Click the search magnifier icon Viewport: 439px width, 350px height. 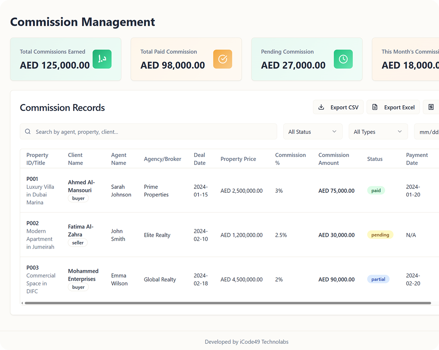[x=28, y=131]
